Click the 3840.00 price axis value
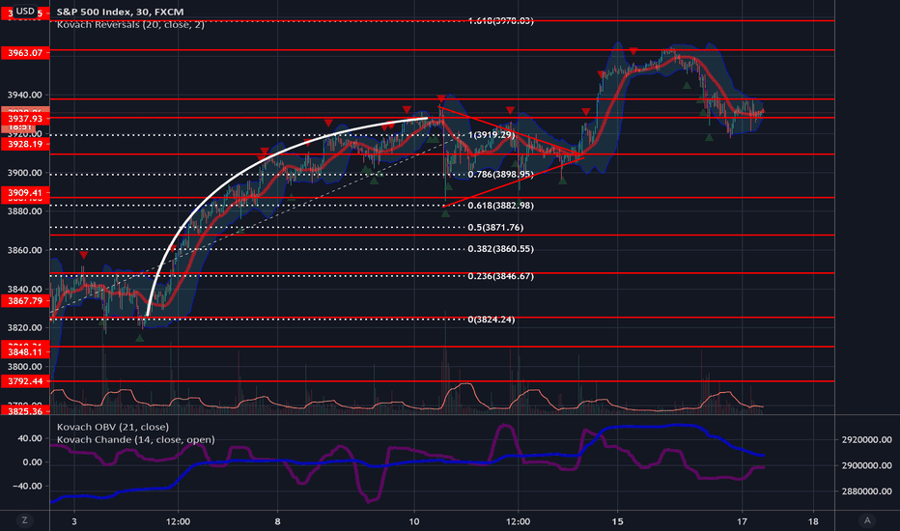This screenshot has width=900, height=531. [25, 290]
